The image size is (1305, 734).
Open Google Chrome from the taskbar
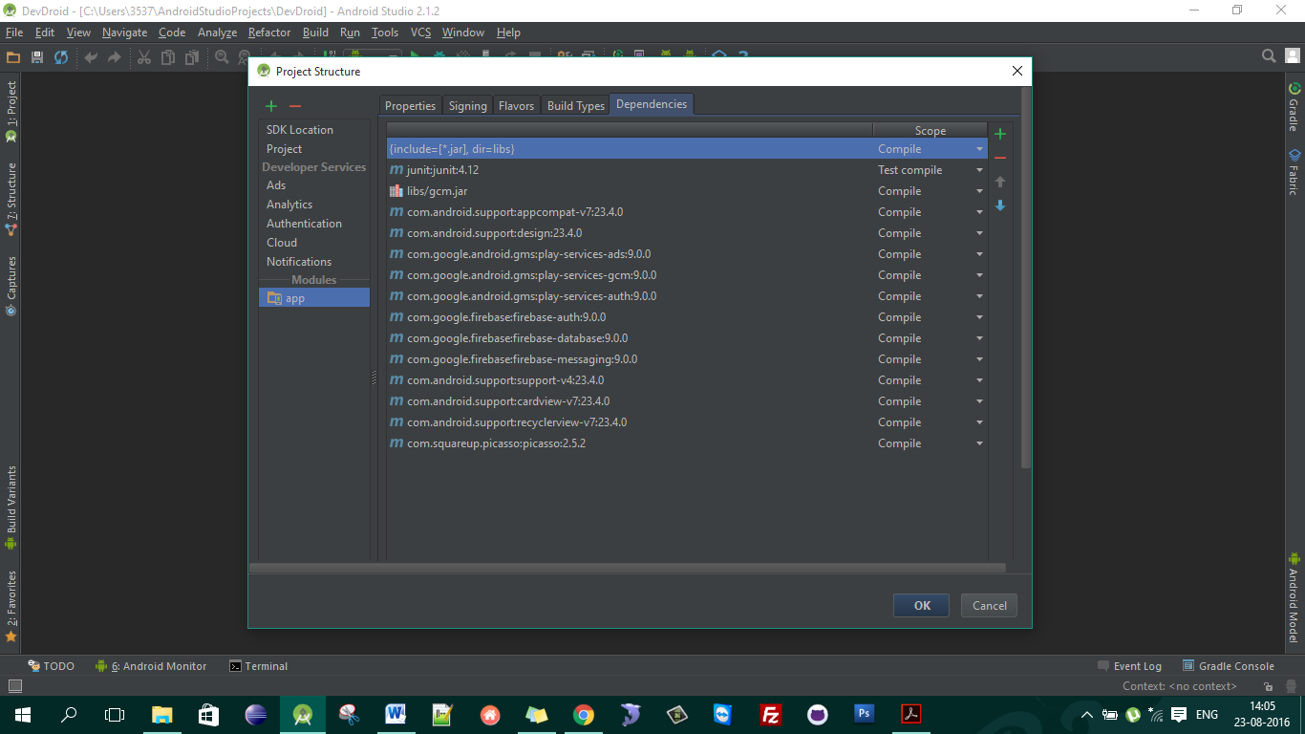click(583, 714)
